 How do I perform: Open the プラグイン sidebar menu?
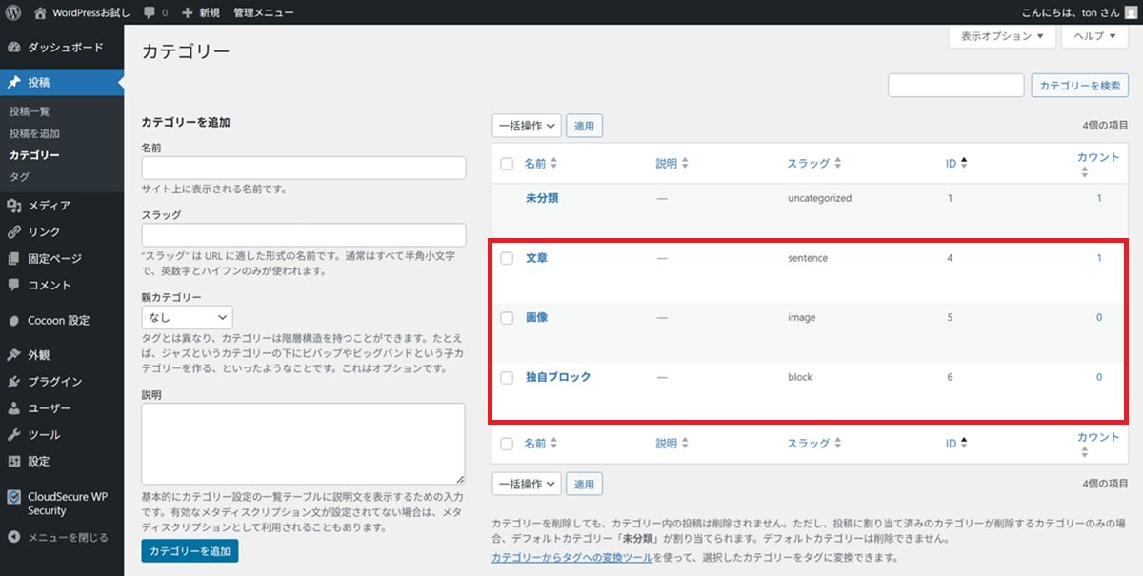click(x=54, y=382)
